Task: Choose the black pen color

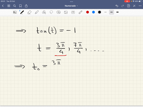Action: point(100,12)
